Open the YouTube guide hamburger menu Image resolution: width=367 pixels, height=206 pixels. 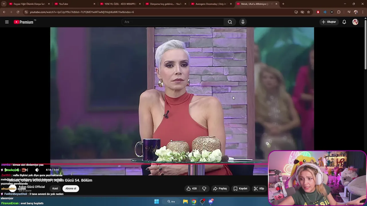coord(7,22)
